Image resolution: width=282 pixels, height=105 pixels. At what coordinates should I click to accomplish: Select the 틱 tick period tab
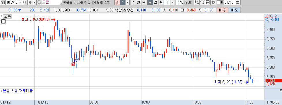pyautogui.click(x=161, y=3)
